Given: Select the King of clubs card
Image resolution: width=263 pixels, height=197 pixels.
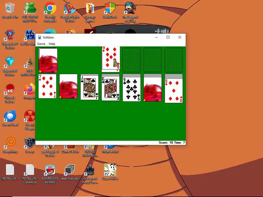Looking at the screenshot, I should 111,88.
